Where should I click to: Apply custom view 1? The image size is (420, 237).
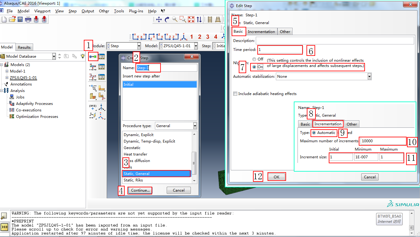191,37
